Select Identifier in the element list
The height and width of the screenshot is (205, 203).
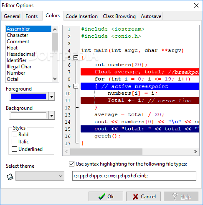point(29,60)
